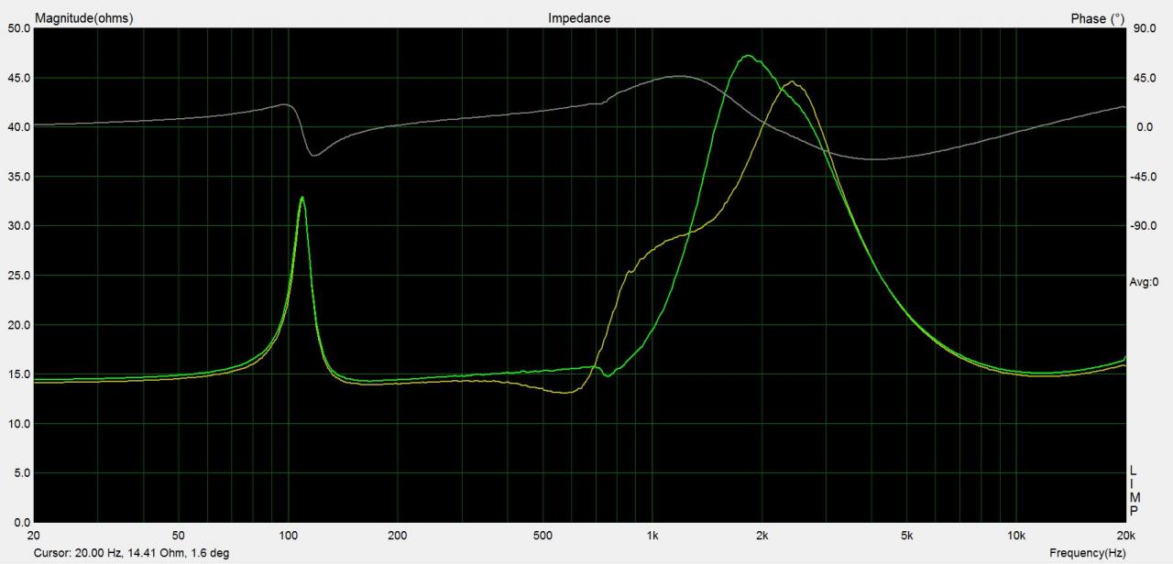Select the 50.0 magnitude axis value
Image resolution: width=1173 pixels, height=564 pixels.
pos(18,28)
